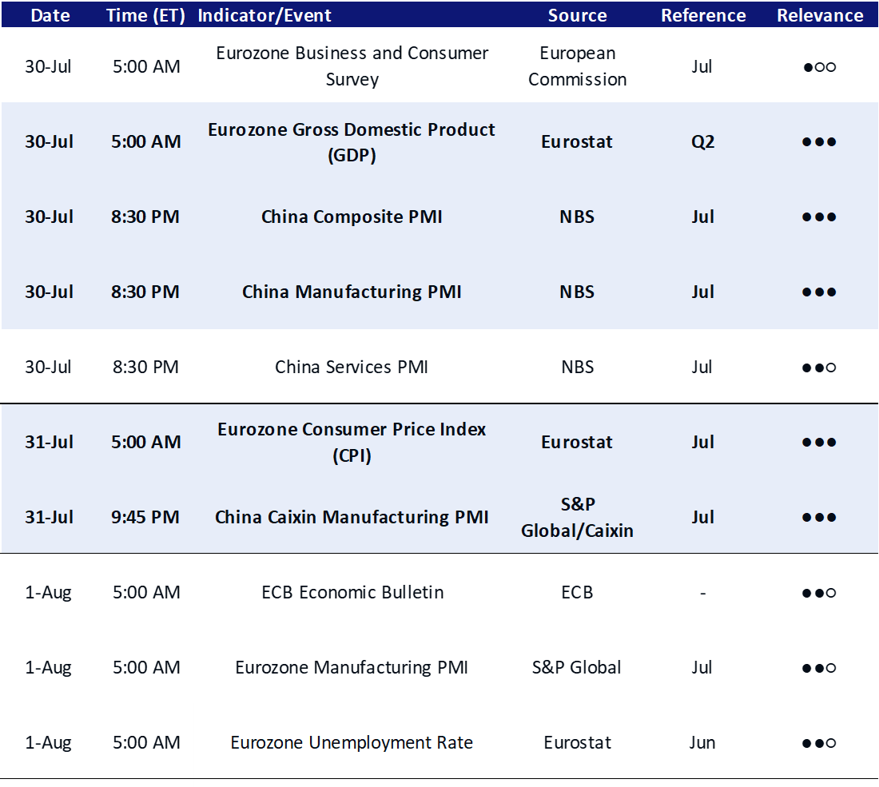The width and height of the screenshot is (879, 787).
Task: Click 1-Aug date in ECB Bulletin row
Action: (x=48, y=593)
